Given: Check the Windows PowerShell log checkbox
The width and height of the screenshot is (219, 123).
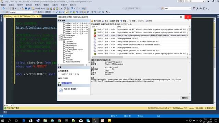Looking at the screenshot, I should click(64, 61).
